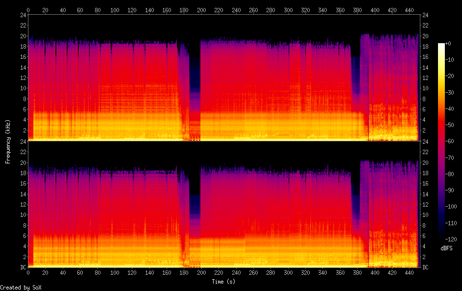Click the "Time (s)" axis title
The height and width of the screenshot is (291, 462).
223,282
